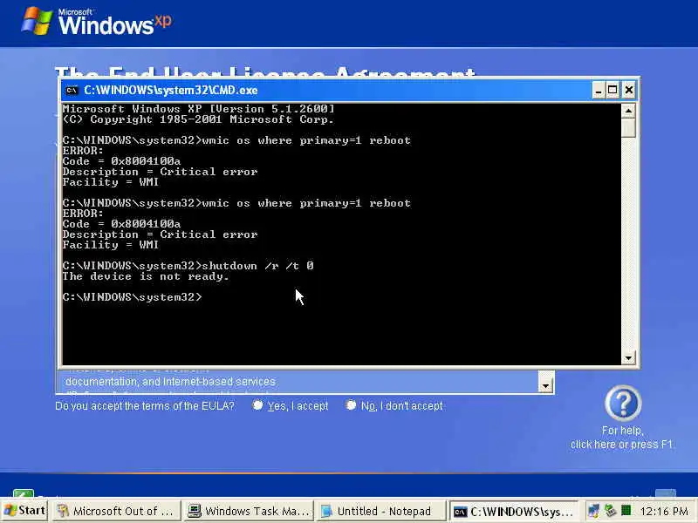This screenshot has width=698, height=523.
Task: Switch to Microsoft Out of Box taskbar button
Action: [117, 511]
